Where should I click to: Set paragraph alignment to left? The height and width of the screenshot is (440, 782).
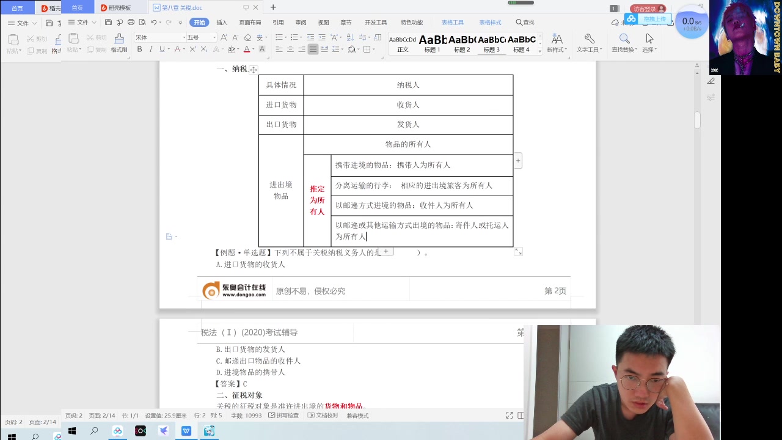[279, 49]
